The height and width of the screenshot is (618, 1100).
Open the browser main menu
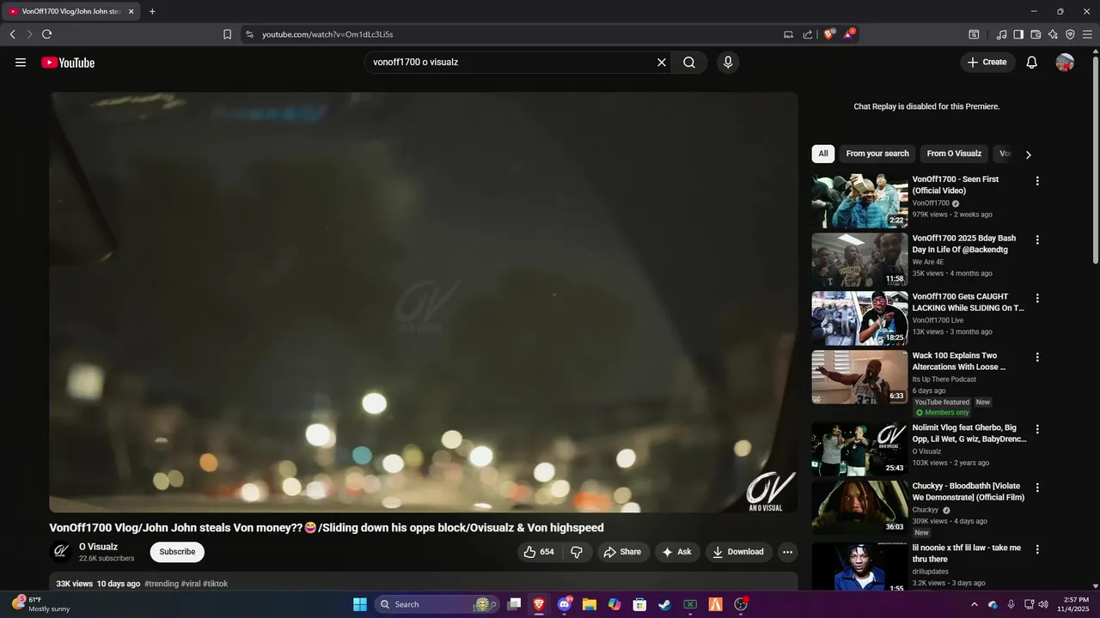click(1087, 34)
